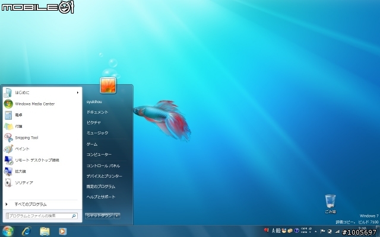The image size is (380, 237).
Task: Open Windows Explorer folder icon on taskbar
Action: (x=45, y=232)
